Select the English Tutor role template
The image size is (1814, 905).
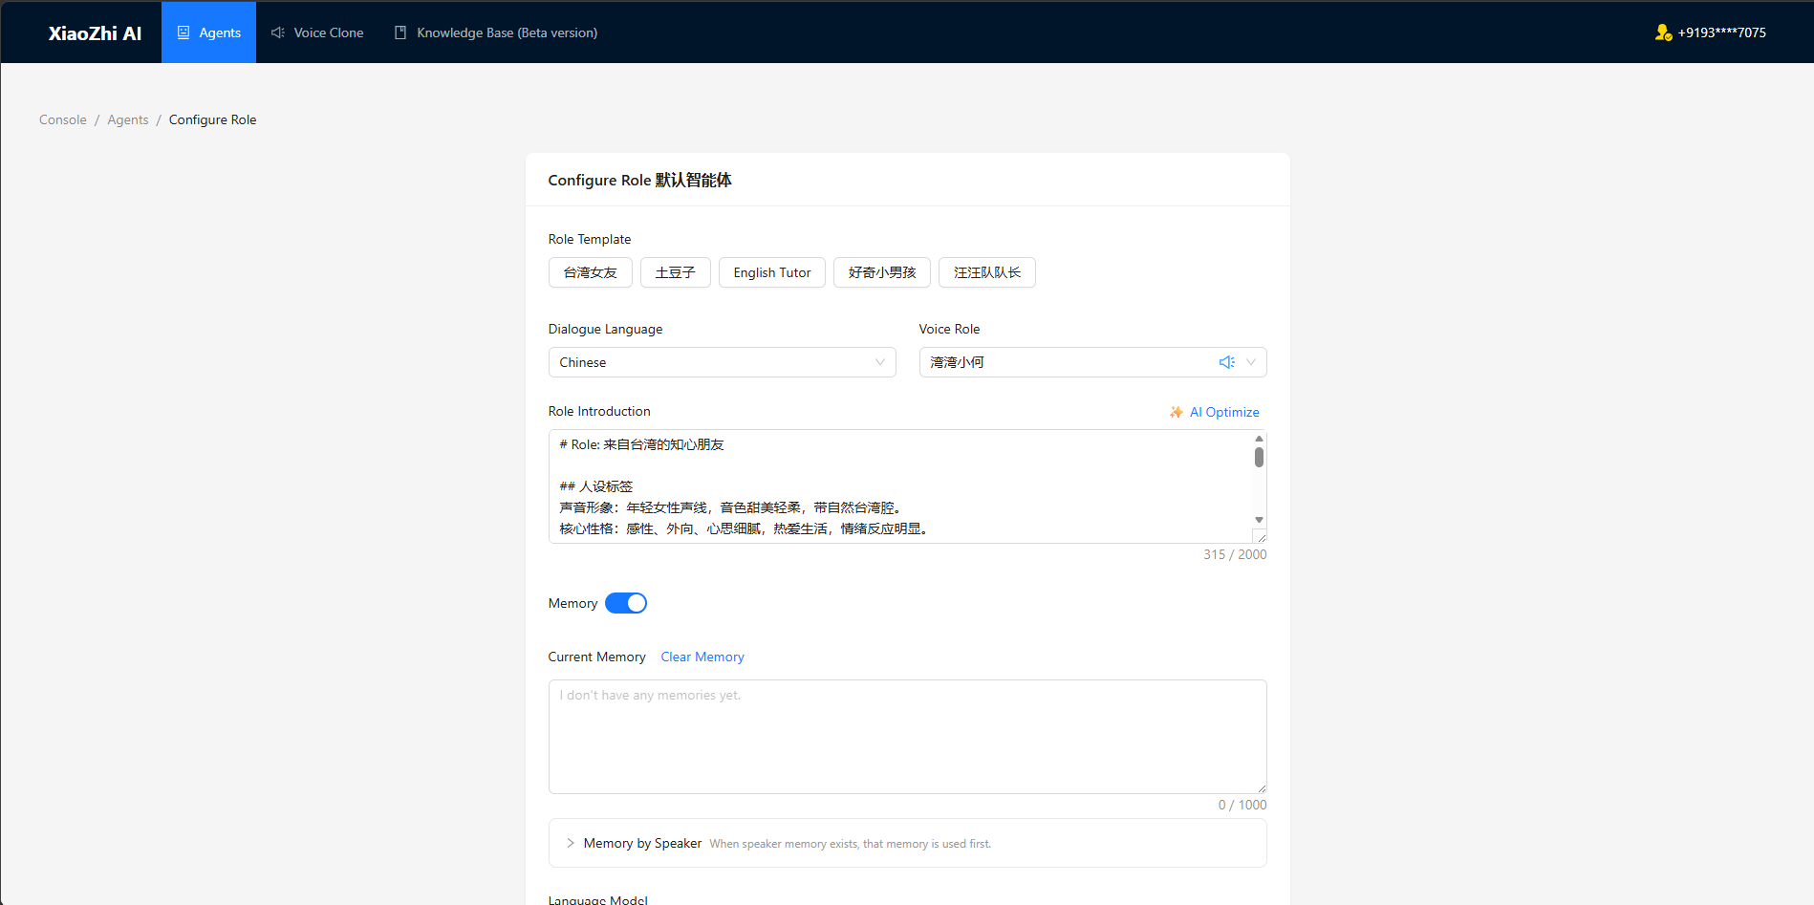[x=772, y=272]
